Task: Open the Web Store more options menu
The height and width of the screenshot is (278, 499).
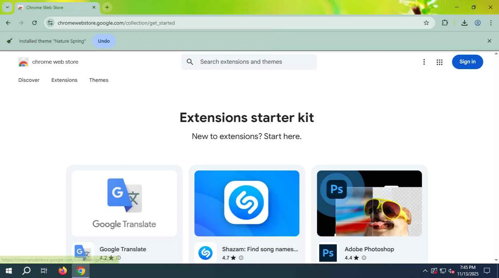Action: [424, 62]
